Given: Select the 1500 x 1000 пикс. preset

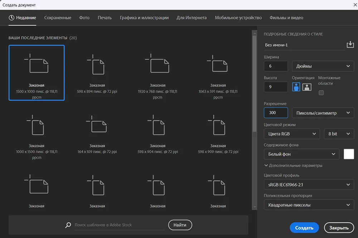Looking at the screenshot, I should click(x=37, y=72).
